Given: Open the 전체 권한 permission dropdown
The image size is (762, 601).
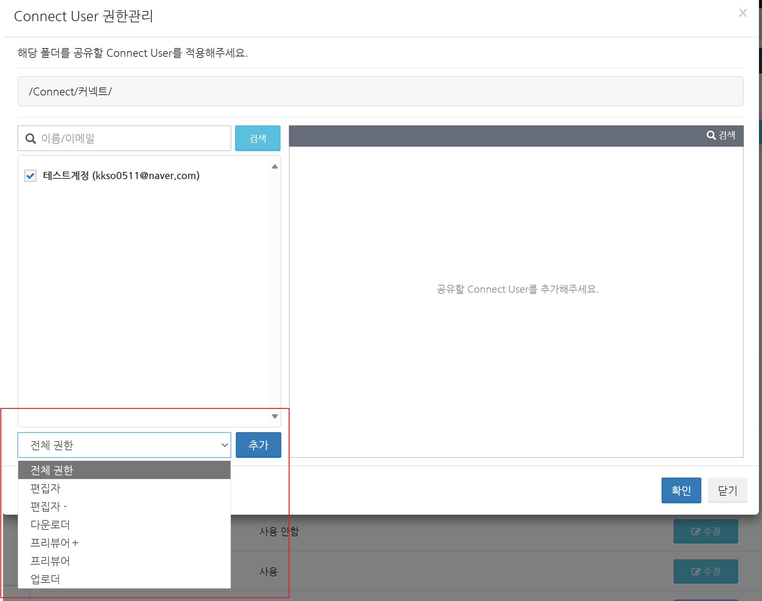Looking at the screenshot, I should pyautogui.click(x=124, y=445).
